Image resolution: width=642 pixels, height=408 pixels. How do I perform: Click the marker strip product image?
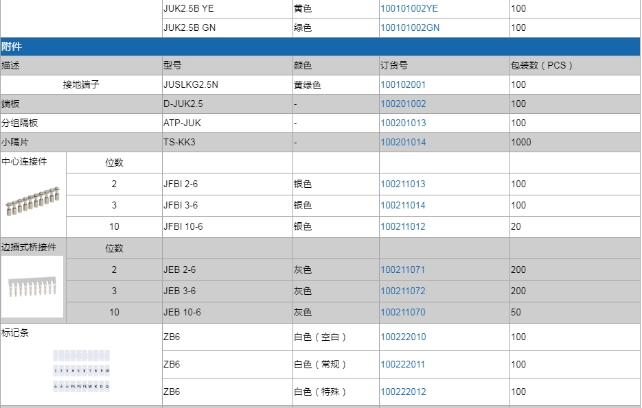pos(81,371)
